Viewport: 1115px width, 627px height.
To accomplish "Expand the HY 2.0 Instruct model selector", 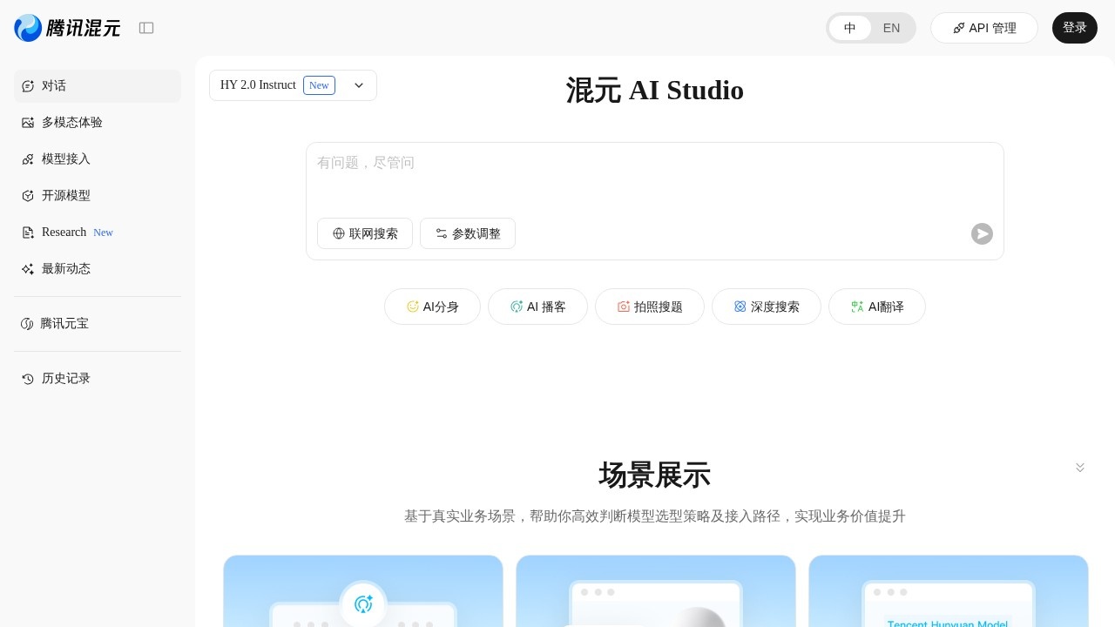I will click(359, 85).
